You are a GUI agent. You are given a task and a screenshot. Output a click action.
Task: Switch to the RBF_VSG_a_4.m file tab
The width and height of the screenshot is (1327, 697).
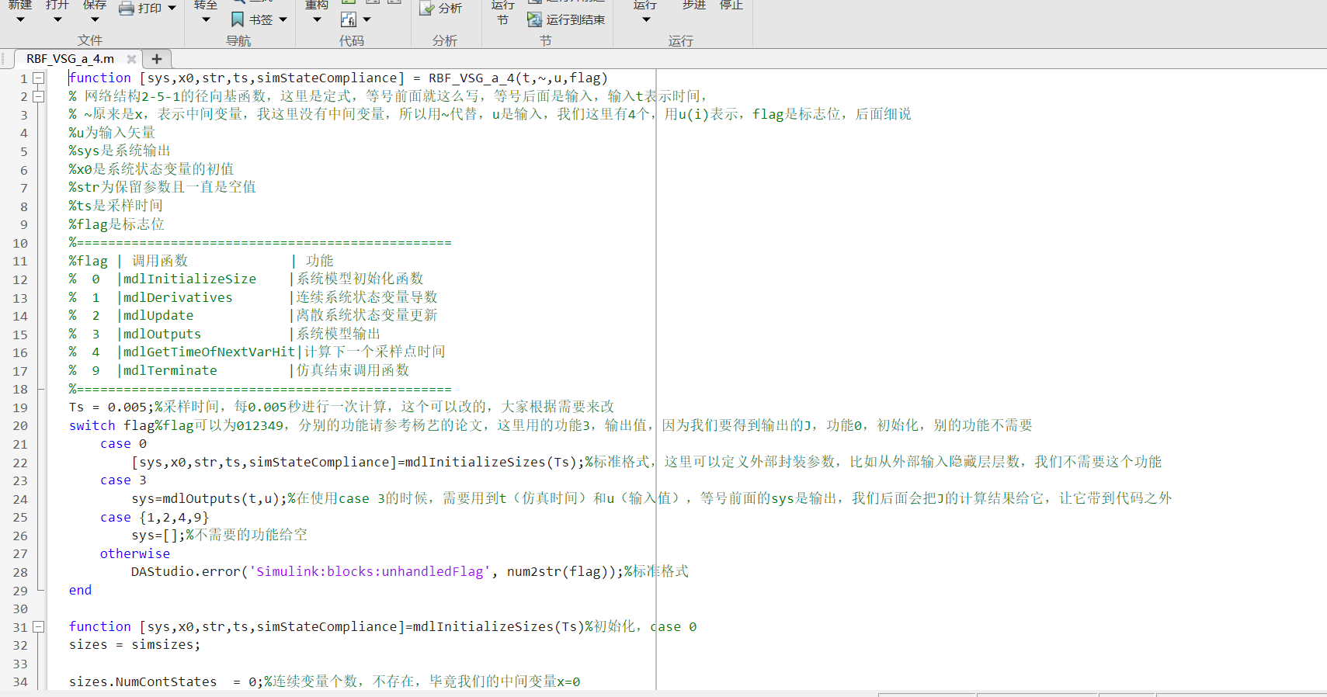tap(70, 59)
